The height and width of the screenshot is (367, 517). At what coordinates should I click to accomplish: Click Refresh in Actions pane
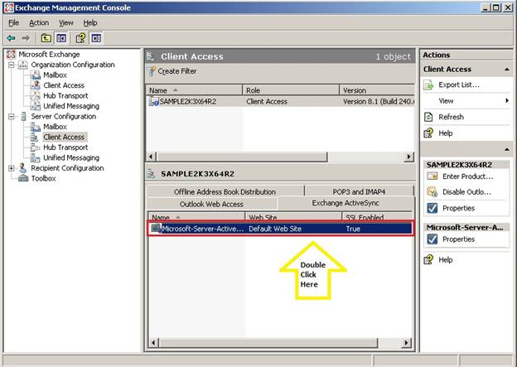(x=451, y=117)
